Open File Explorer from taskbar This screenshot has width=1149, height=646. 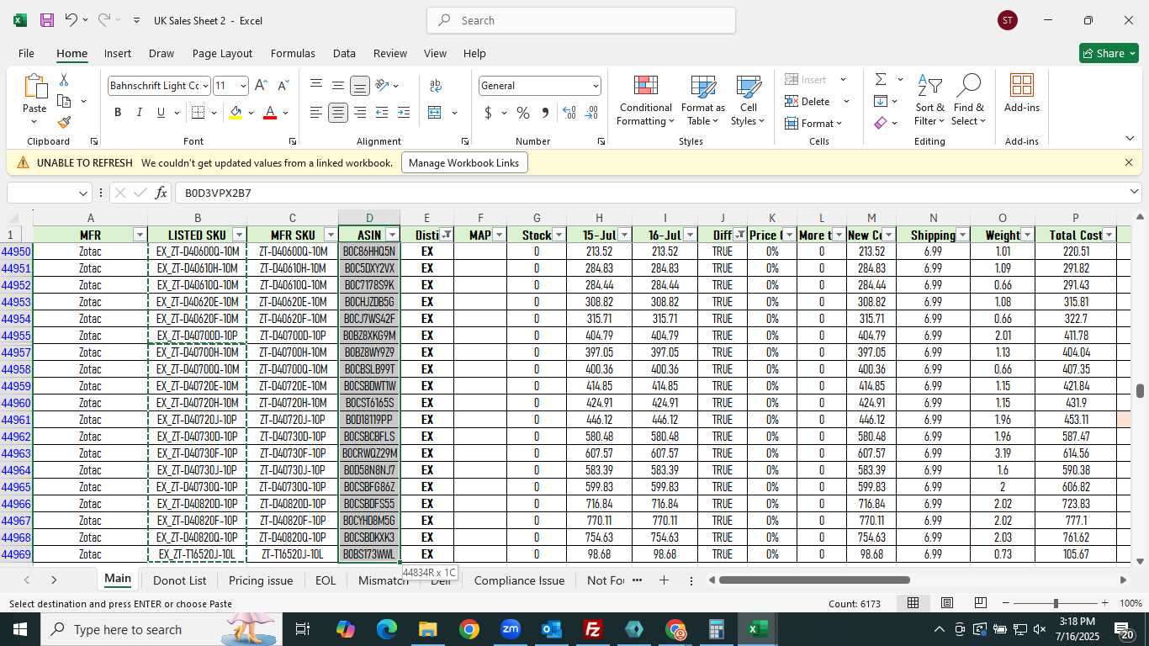tap(428, 629)
